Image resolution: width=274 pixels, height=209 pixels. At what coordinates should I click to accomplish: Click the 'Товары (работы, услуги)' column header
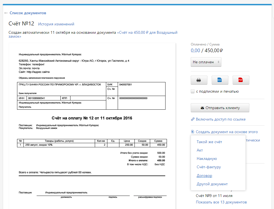pyautogui.click(x=59, y=141)
